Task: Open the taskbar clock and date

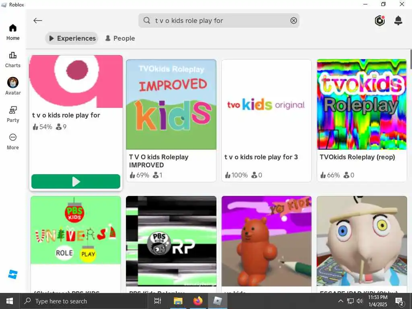Action: point(377,301)
